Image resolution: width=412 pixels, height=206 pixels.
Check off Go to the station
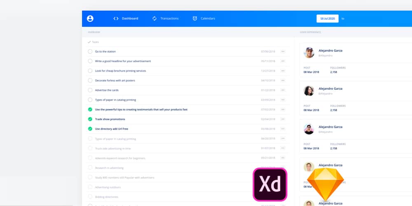tap(90, 51)
